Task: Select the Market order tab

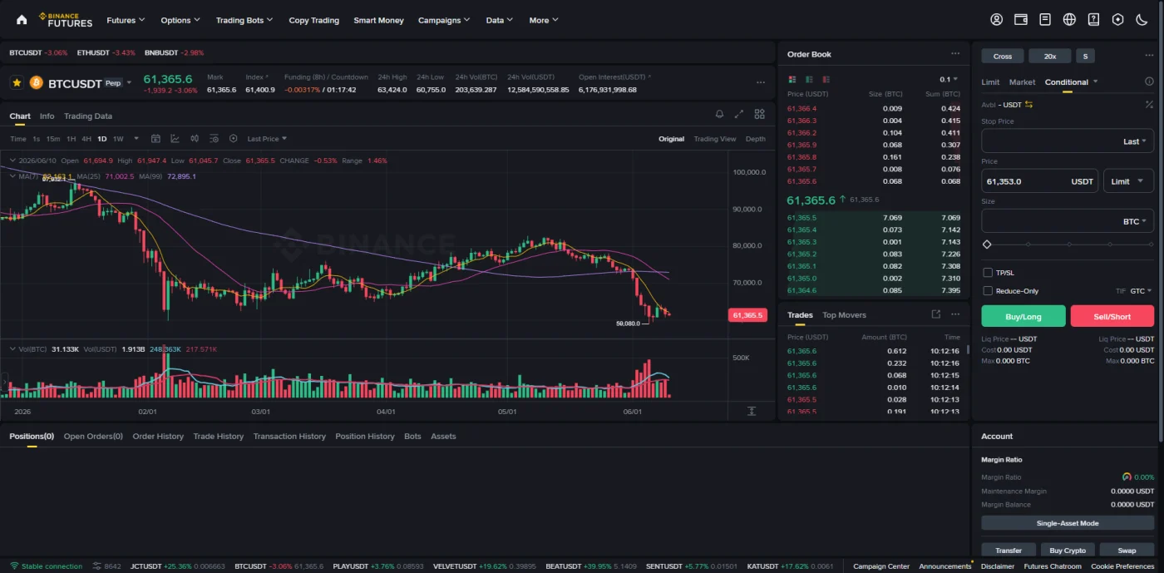Action: pyautogui.click(x=1022, y=82)
